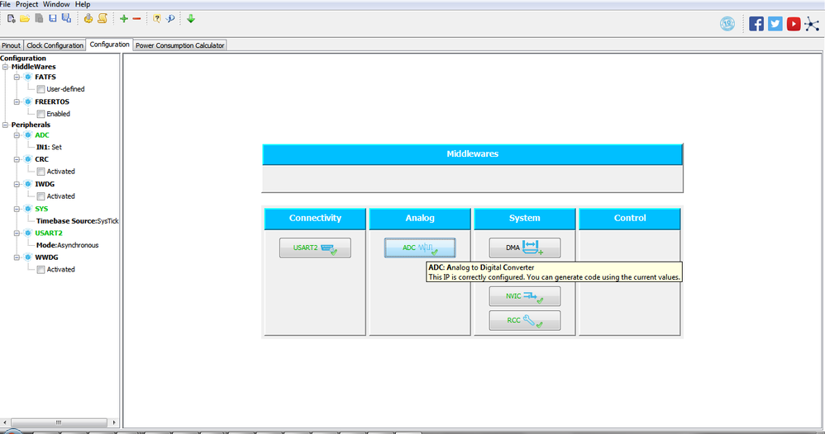Viewport: 825px width, 434px height.
Task: Click the cube icon beside FREERTOS
Action: click(x=28, y=102)
